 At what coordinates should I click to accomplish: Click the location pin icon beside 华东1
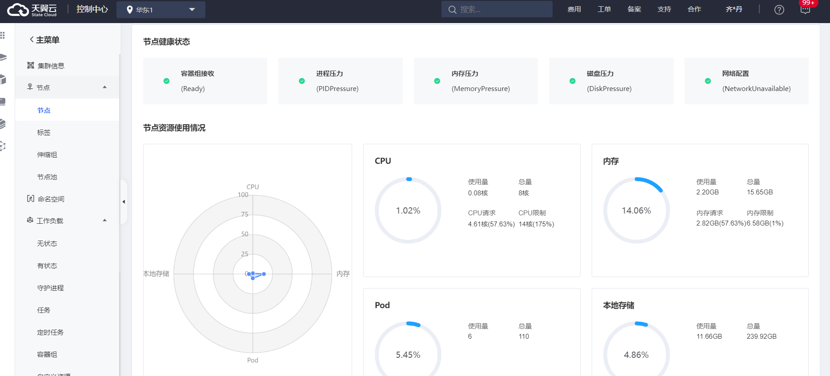129,9
